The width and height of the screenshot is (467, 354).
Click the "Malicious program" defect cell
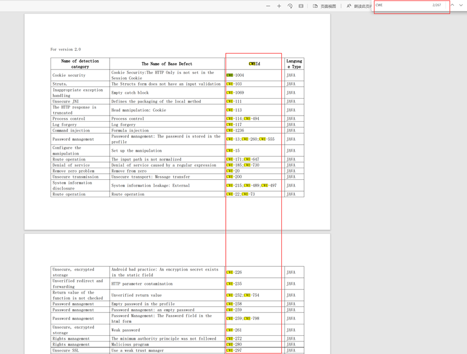point(130,345)
